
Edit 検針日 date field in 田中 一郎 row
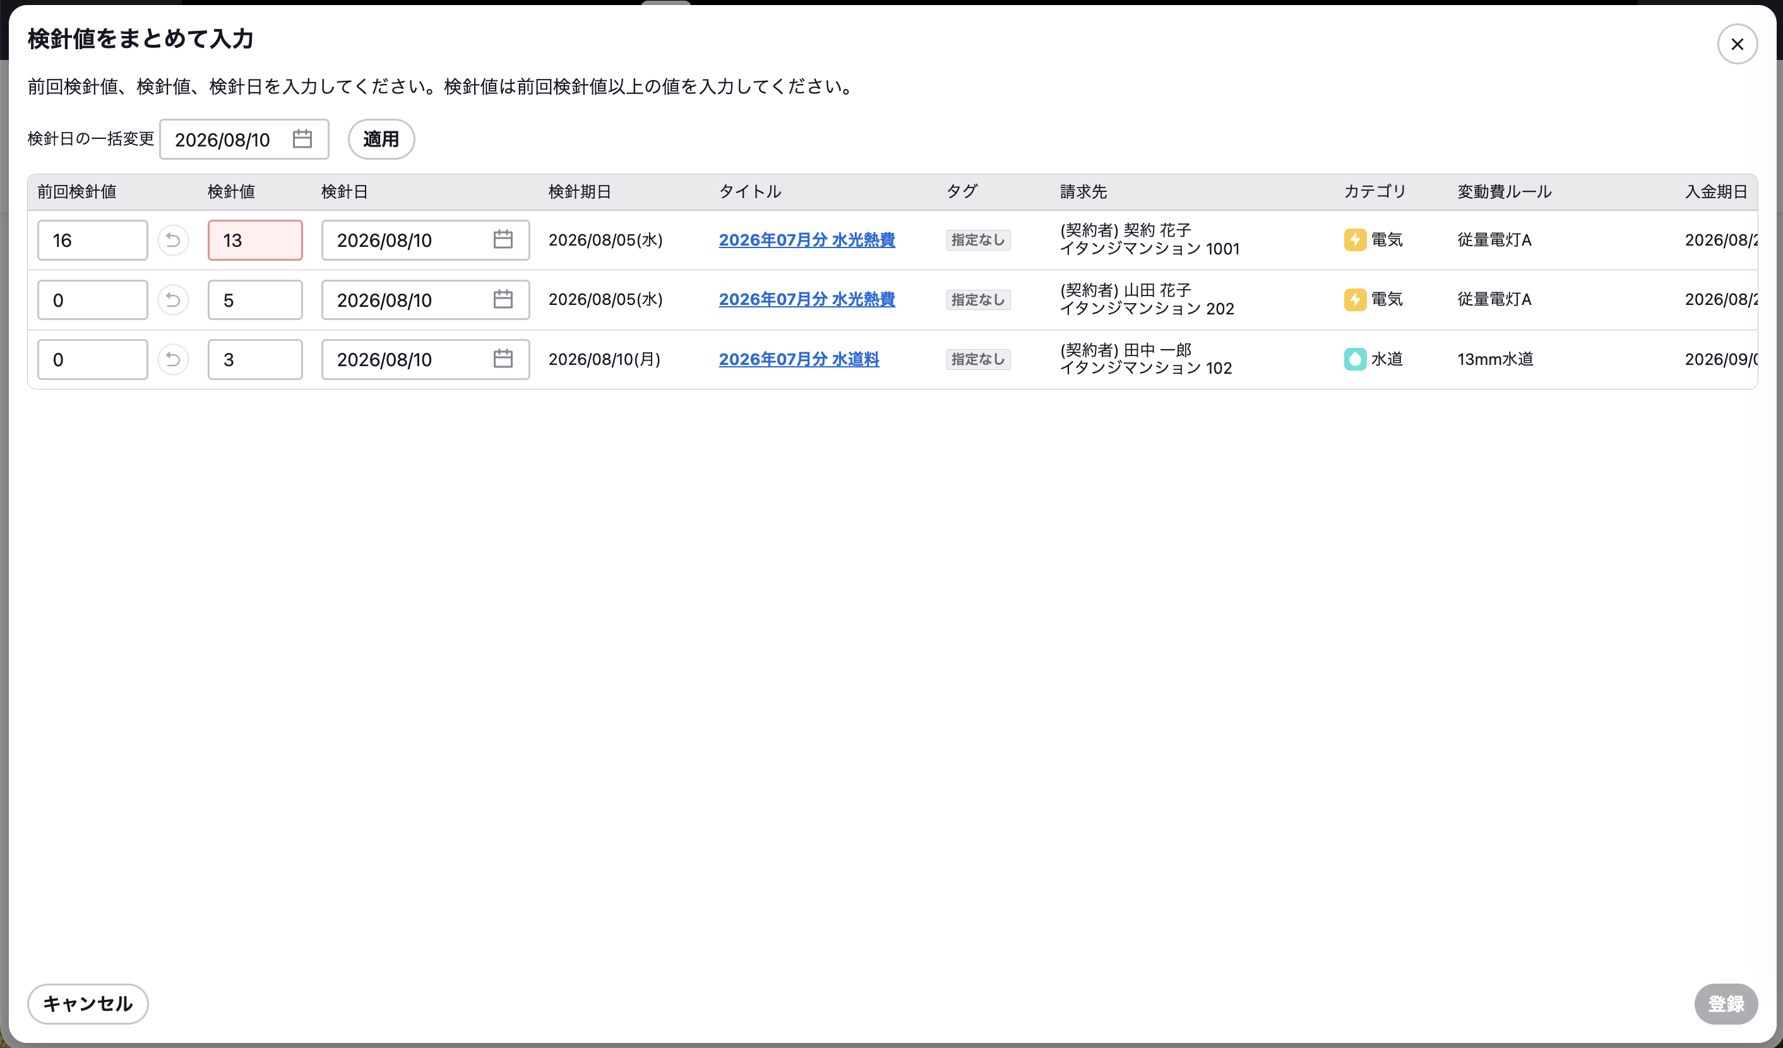point(426,359)
